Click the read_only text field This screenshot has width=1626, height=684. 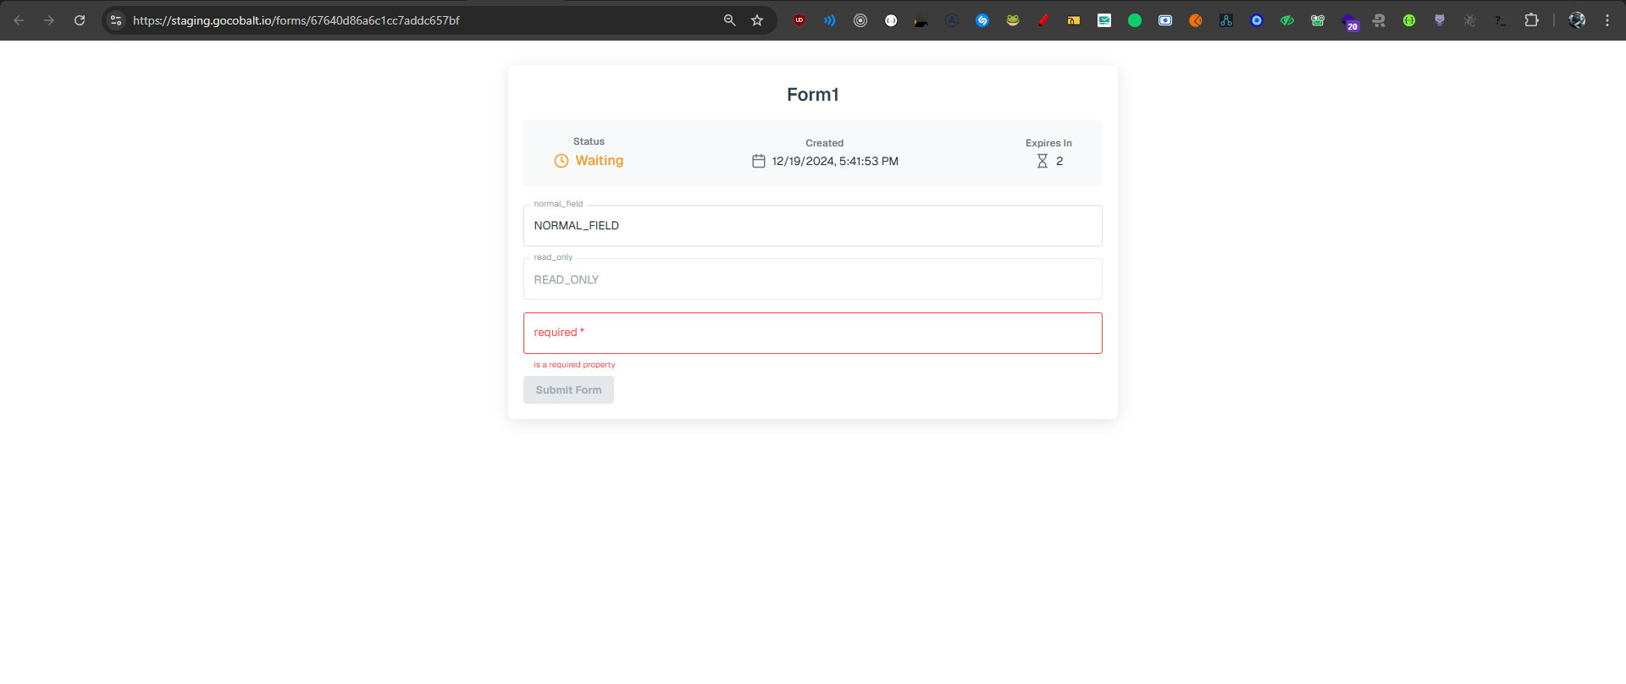tap(813, 279)
